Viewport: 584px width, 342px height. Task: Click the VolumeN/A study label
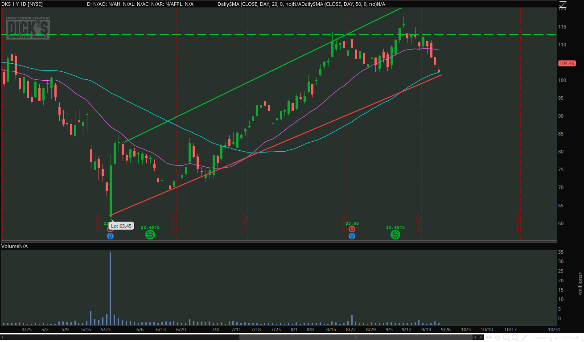tap(15, 246)
